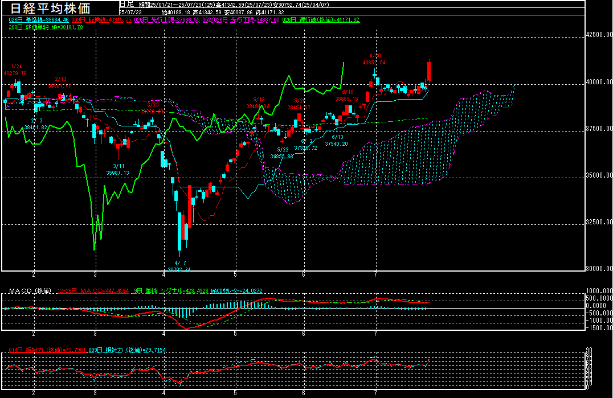Select the 200日 終値単純 MA=38181.78 legend
The width and height of the screenshot is (613, 398).
(46, 27)
